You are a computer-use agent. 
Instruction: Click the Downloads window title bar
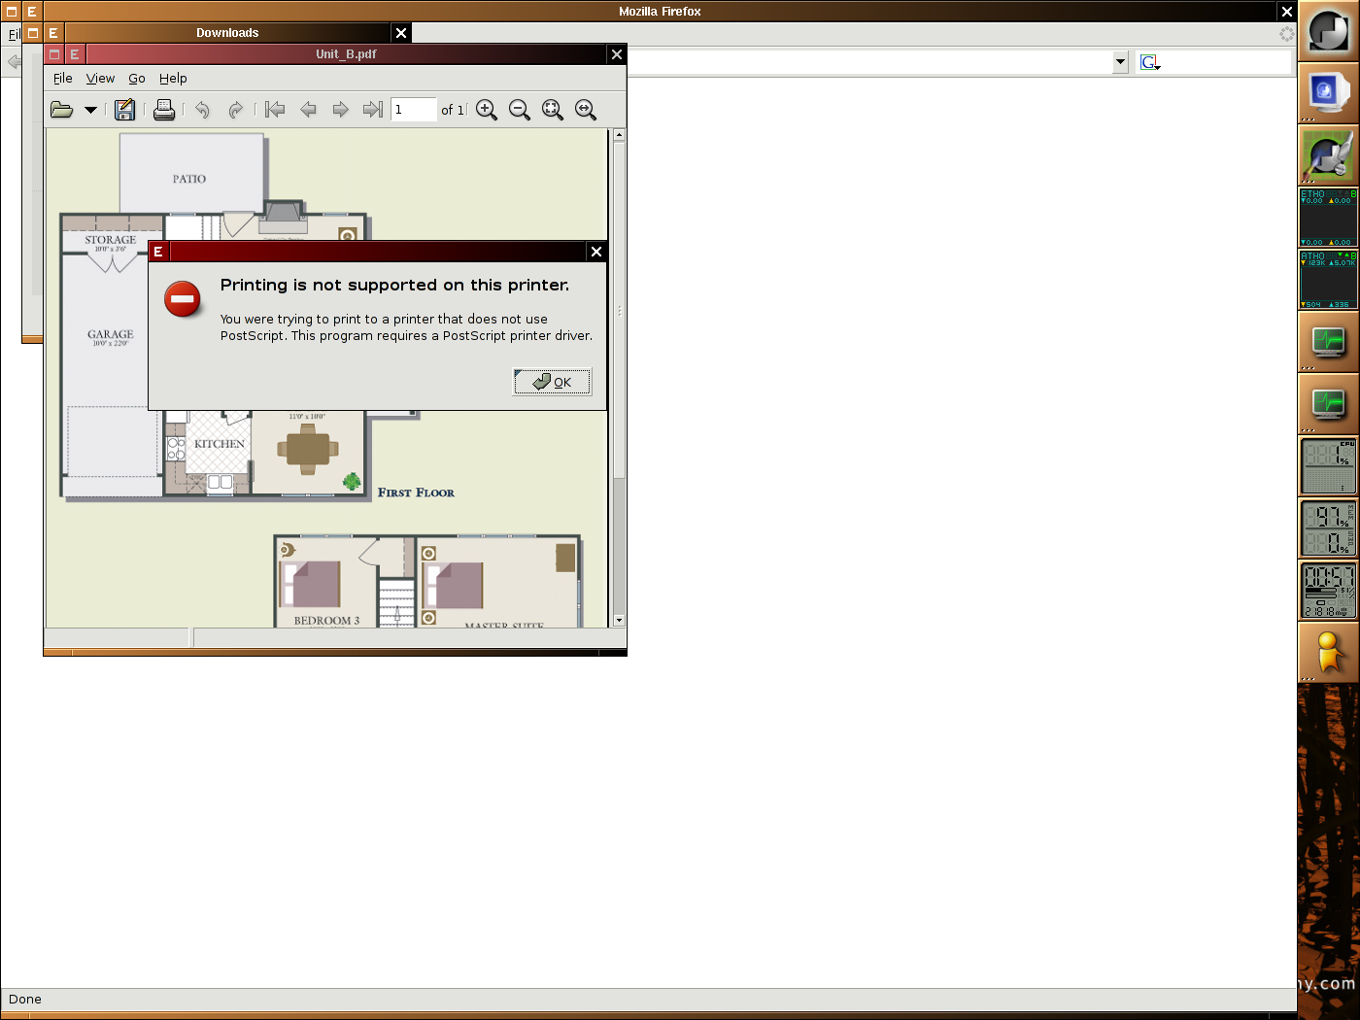coord(227,33)
